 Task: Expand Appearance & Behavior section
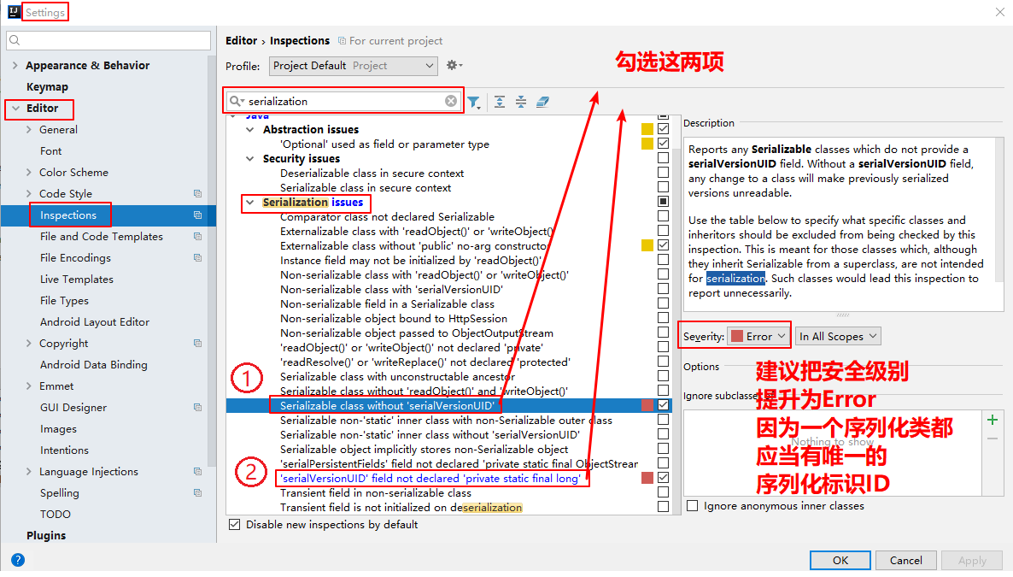[x=15, y=65]
